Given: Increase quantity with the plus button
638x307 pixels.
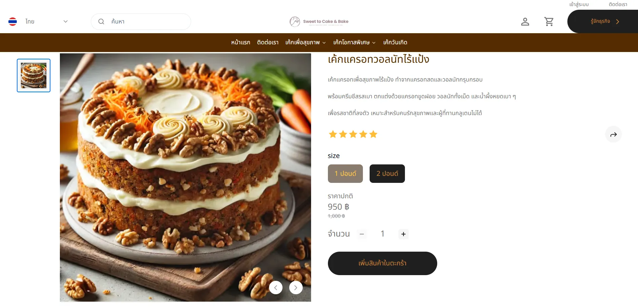Looking at the screenshot, I should point(404,234).
